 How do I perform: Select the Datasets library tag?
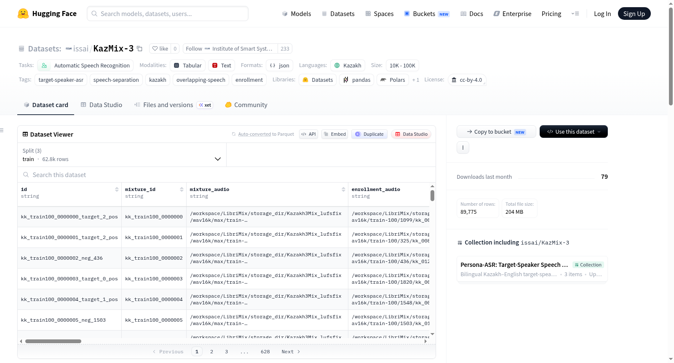(318, 80)
